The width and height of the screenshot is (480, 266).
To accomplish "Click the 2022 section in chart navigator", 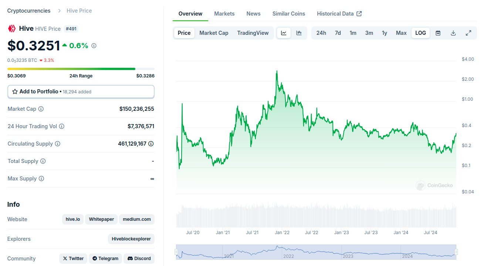I will [312, 252].
